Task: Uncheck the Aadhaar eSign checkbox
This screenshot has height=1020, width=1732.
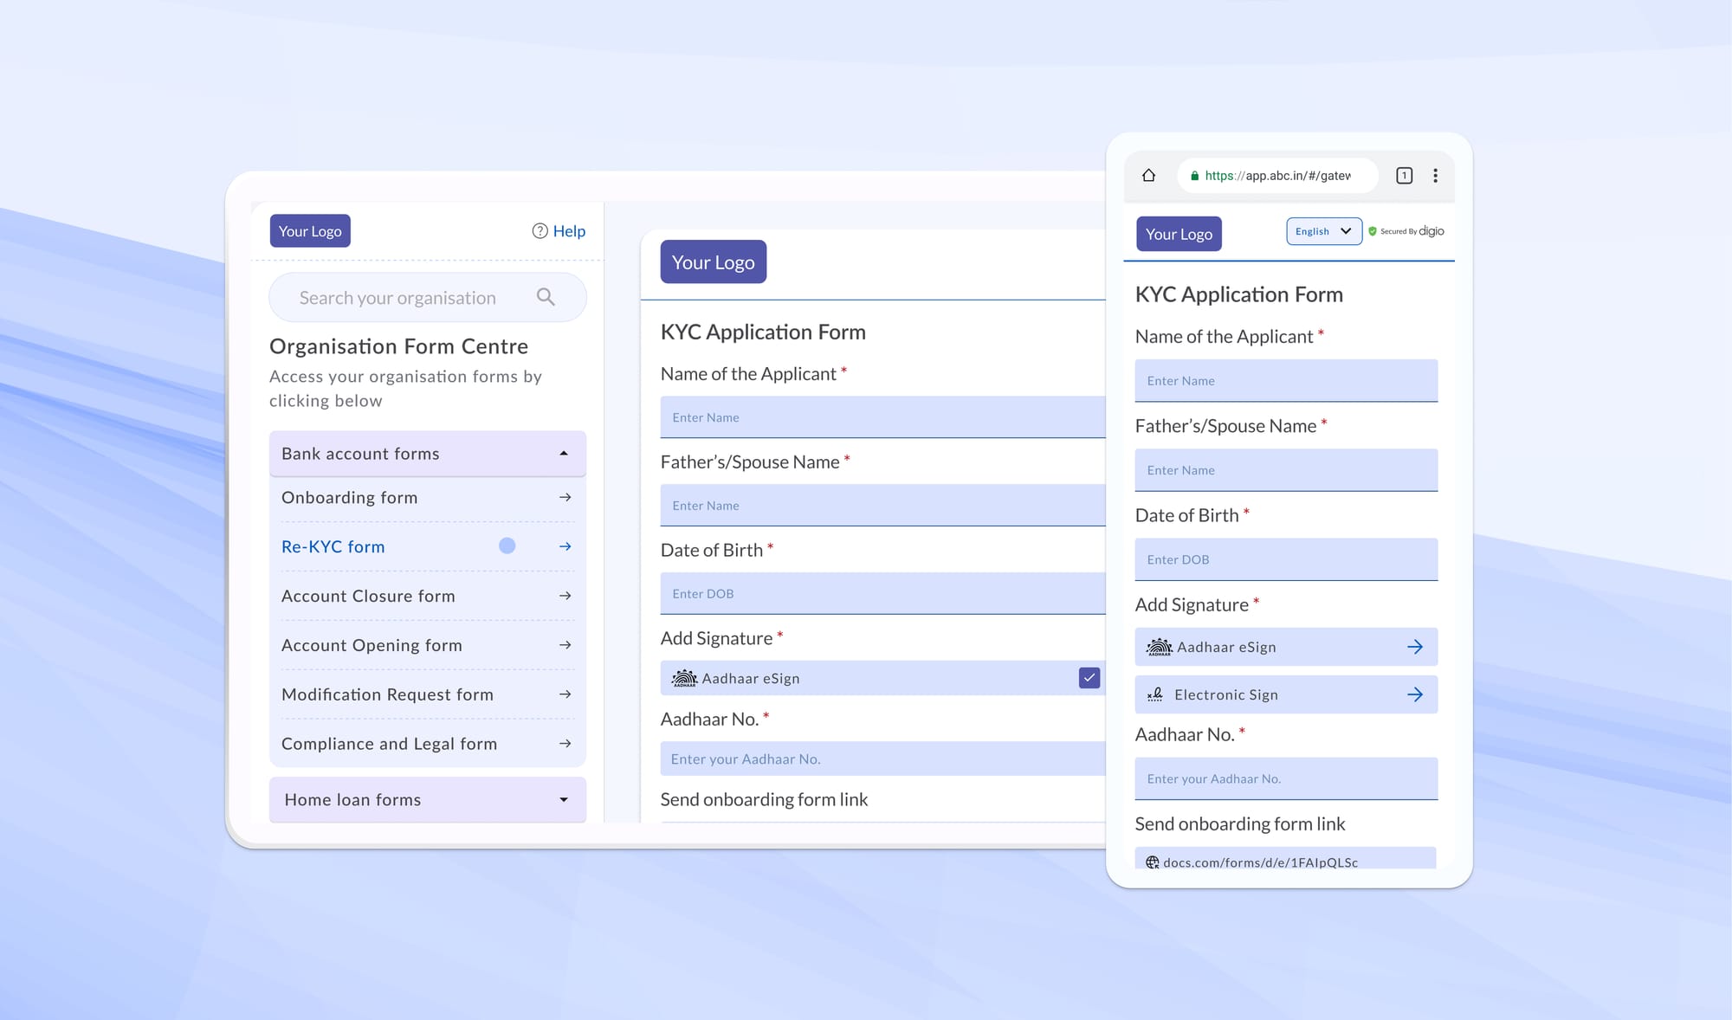Action: coord(1089,678)
